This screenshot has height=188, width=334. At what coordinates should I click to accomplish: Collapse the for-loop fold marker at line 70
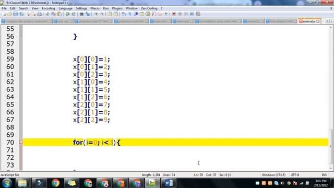point(21,142)
